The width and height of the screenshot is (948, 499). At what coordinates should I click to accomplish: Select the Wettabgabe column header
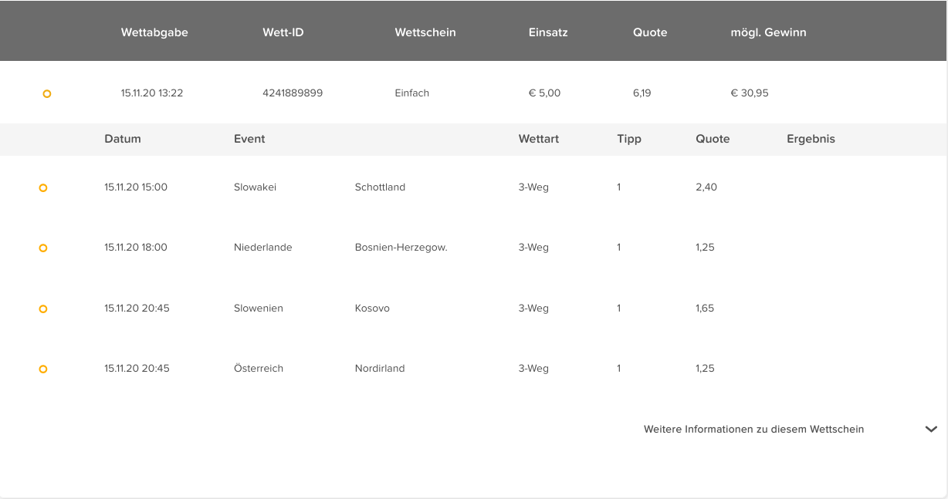click(154, 32)
